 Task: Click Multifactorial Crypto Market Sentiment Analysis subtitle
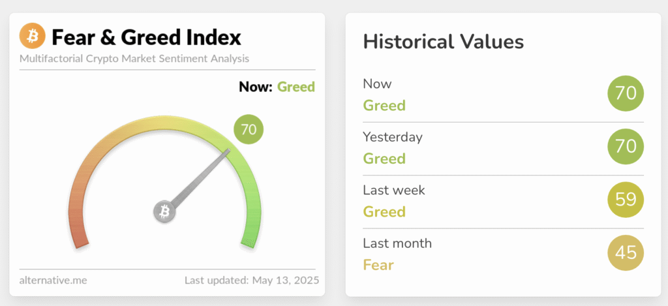(x=134, y=58)
